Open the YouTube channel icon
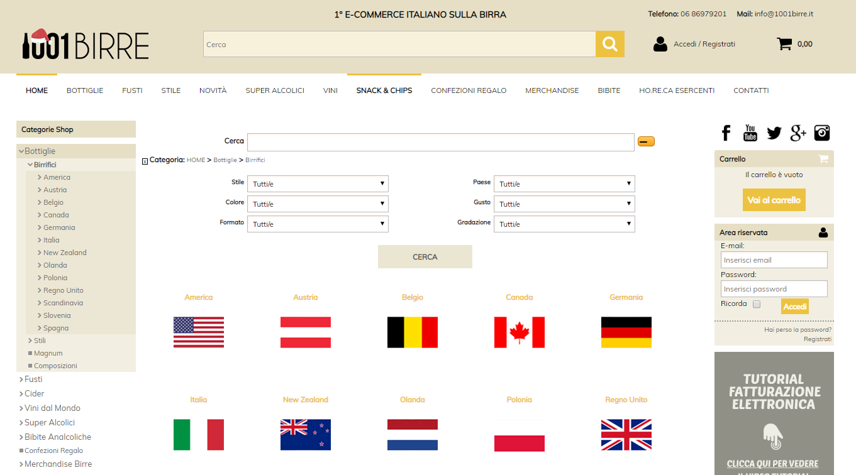The width and height of the screenshot is (856, 475). pyautogui.click(x=750, y=133)
